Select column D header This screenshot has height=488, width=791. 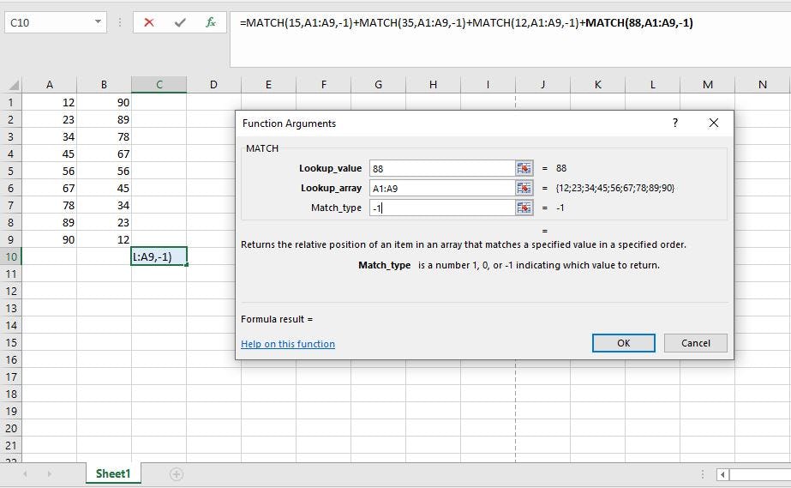pyautogui.click(x=213, y=85)
